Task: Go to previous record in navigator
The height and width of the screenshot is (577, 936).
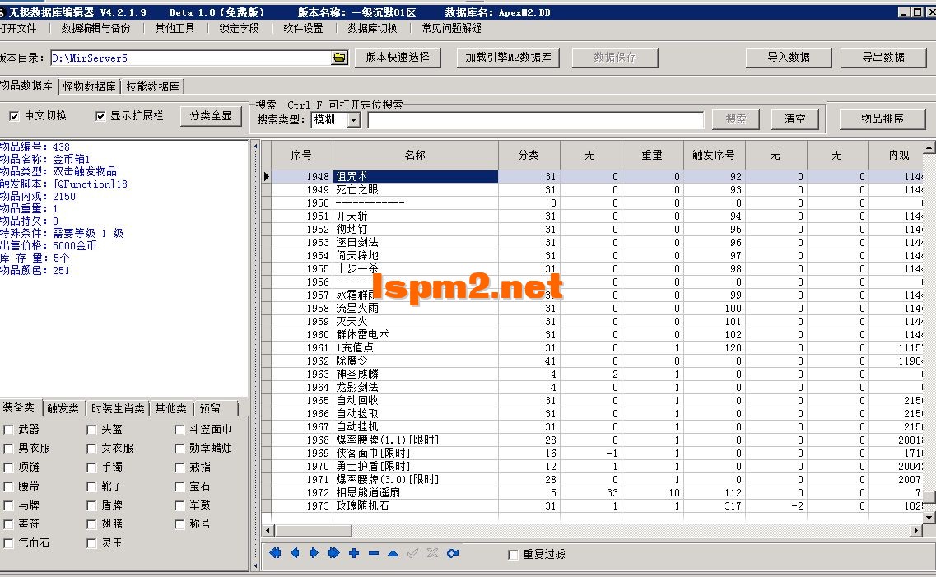Action: [x=294, y=553]
